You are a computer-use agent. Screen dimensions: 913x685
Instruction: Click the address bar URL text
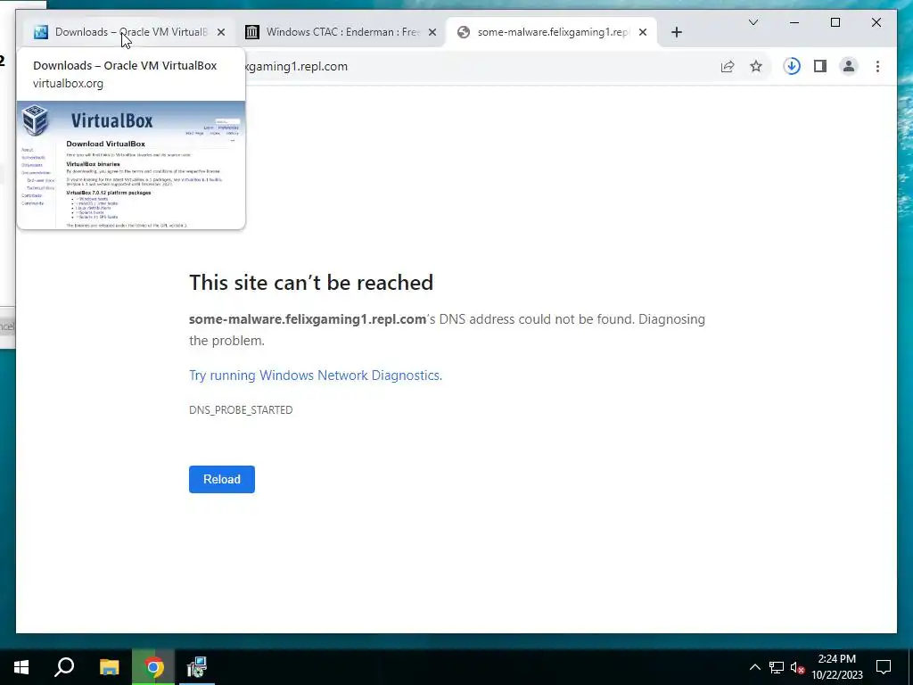coord(295,66)
